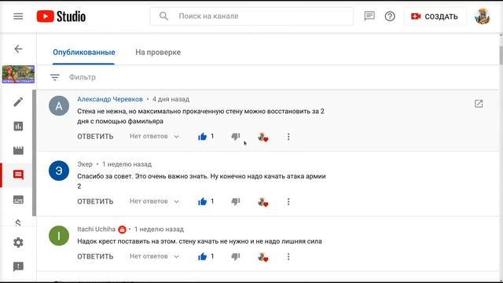Click the comment text 'Стена не нежна'
Viewport: 503px width, 283px height.
(x=200, y=116)
